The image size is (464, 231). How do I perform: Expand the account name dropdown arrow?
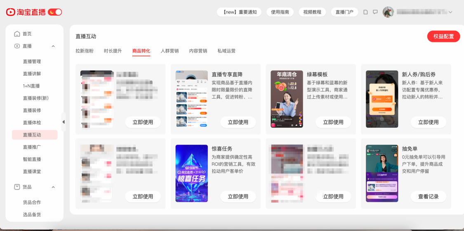[x=450, y=12]
